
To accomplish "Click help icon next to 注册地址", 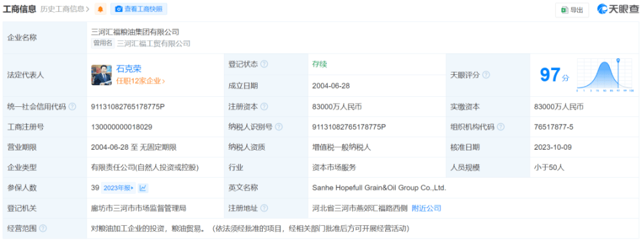I will tap(264, 209).
